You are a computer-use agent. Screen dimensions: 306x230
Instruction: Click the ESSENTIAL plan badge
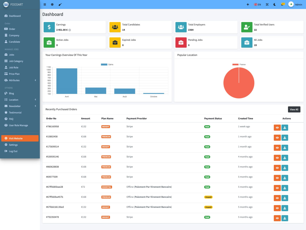point(106,187)
